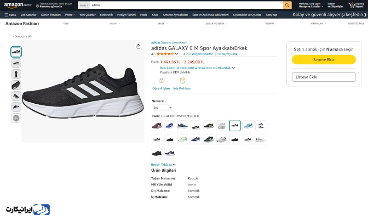Choose the light cyan shoe color swatch

(248, 126)
